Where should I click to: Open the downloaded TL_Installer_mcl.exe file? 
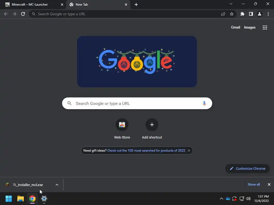point(28,185)
